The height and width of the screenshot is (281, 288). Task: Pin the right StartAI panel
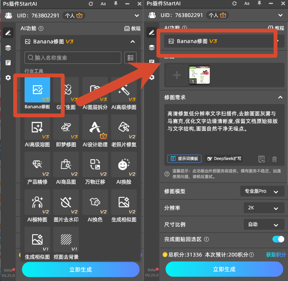259,3
